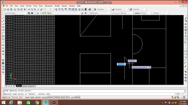Toggle GRID display in status bar

click(x=32, y=97)
